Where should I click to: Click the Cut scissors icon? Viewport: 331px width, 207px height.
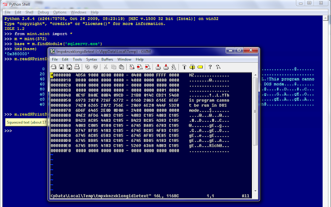pyautogui.click(x=106, y=67)
